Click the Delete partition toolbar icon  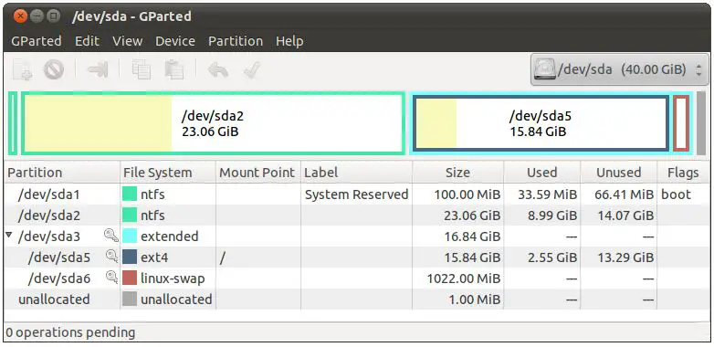(x=53, y=70)
